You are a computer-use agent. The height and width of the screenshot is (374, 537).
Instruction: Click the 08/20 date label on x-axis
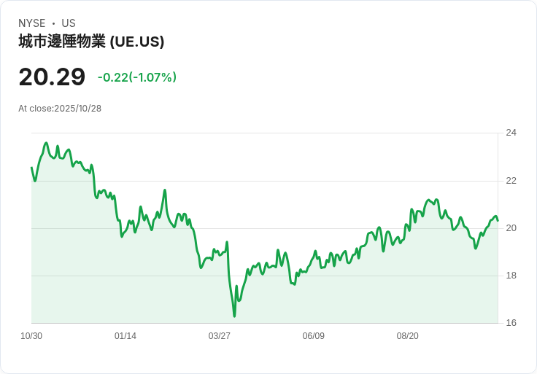click(408, 336)
